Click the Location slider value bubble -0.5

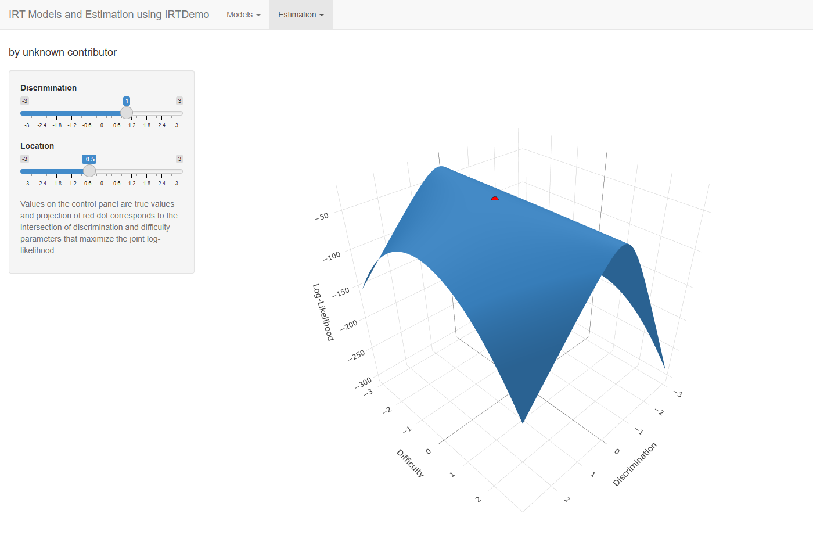(89, 159)
